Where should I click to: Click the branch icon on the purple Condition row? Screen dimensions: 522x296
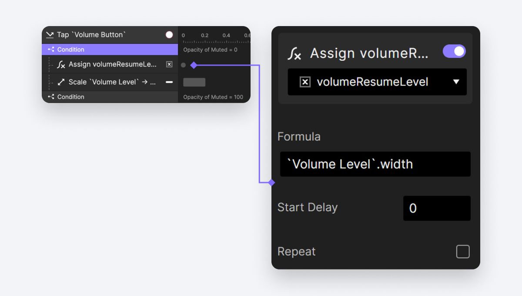click(x=51, y=50)
